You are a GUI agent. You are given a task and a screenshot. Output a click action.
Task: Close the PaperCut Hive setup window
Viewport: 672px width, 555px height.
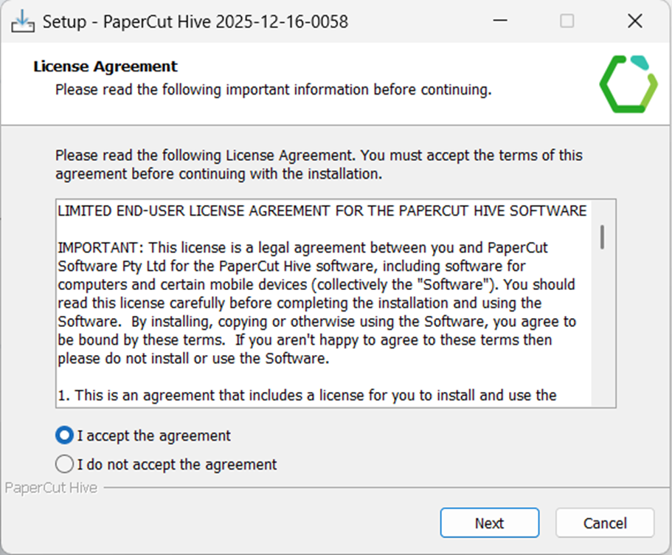pos(634,21)
